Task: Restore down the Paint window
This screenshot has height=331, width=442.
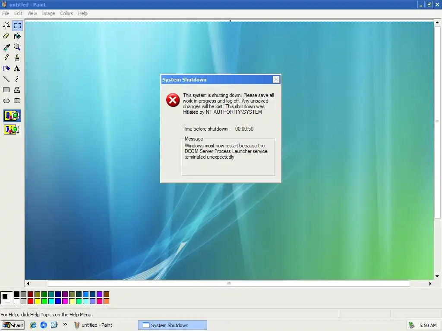Action: (x=429, y=4)
